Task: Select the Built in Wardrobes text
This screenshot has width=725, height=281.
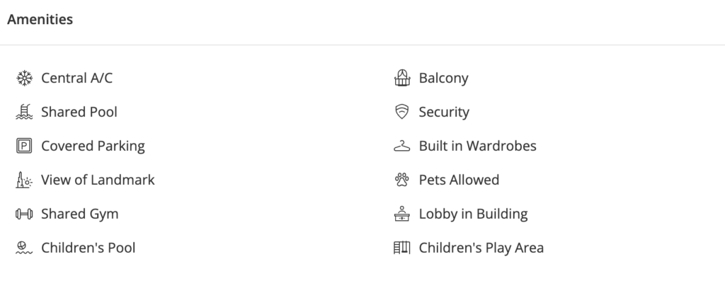Action: [x=478, y=146]
